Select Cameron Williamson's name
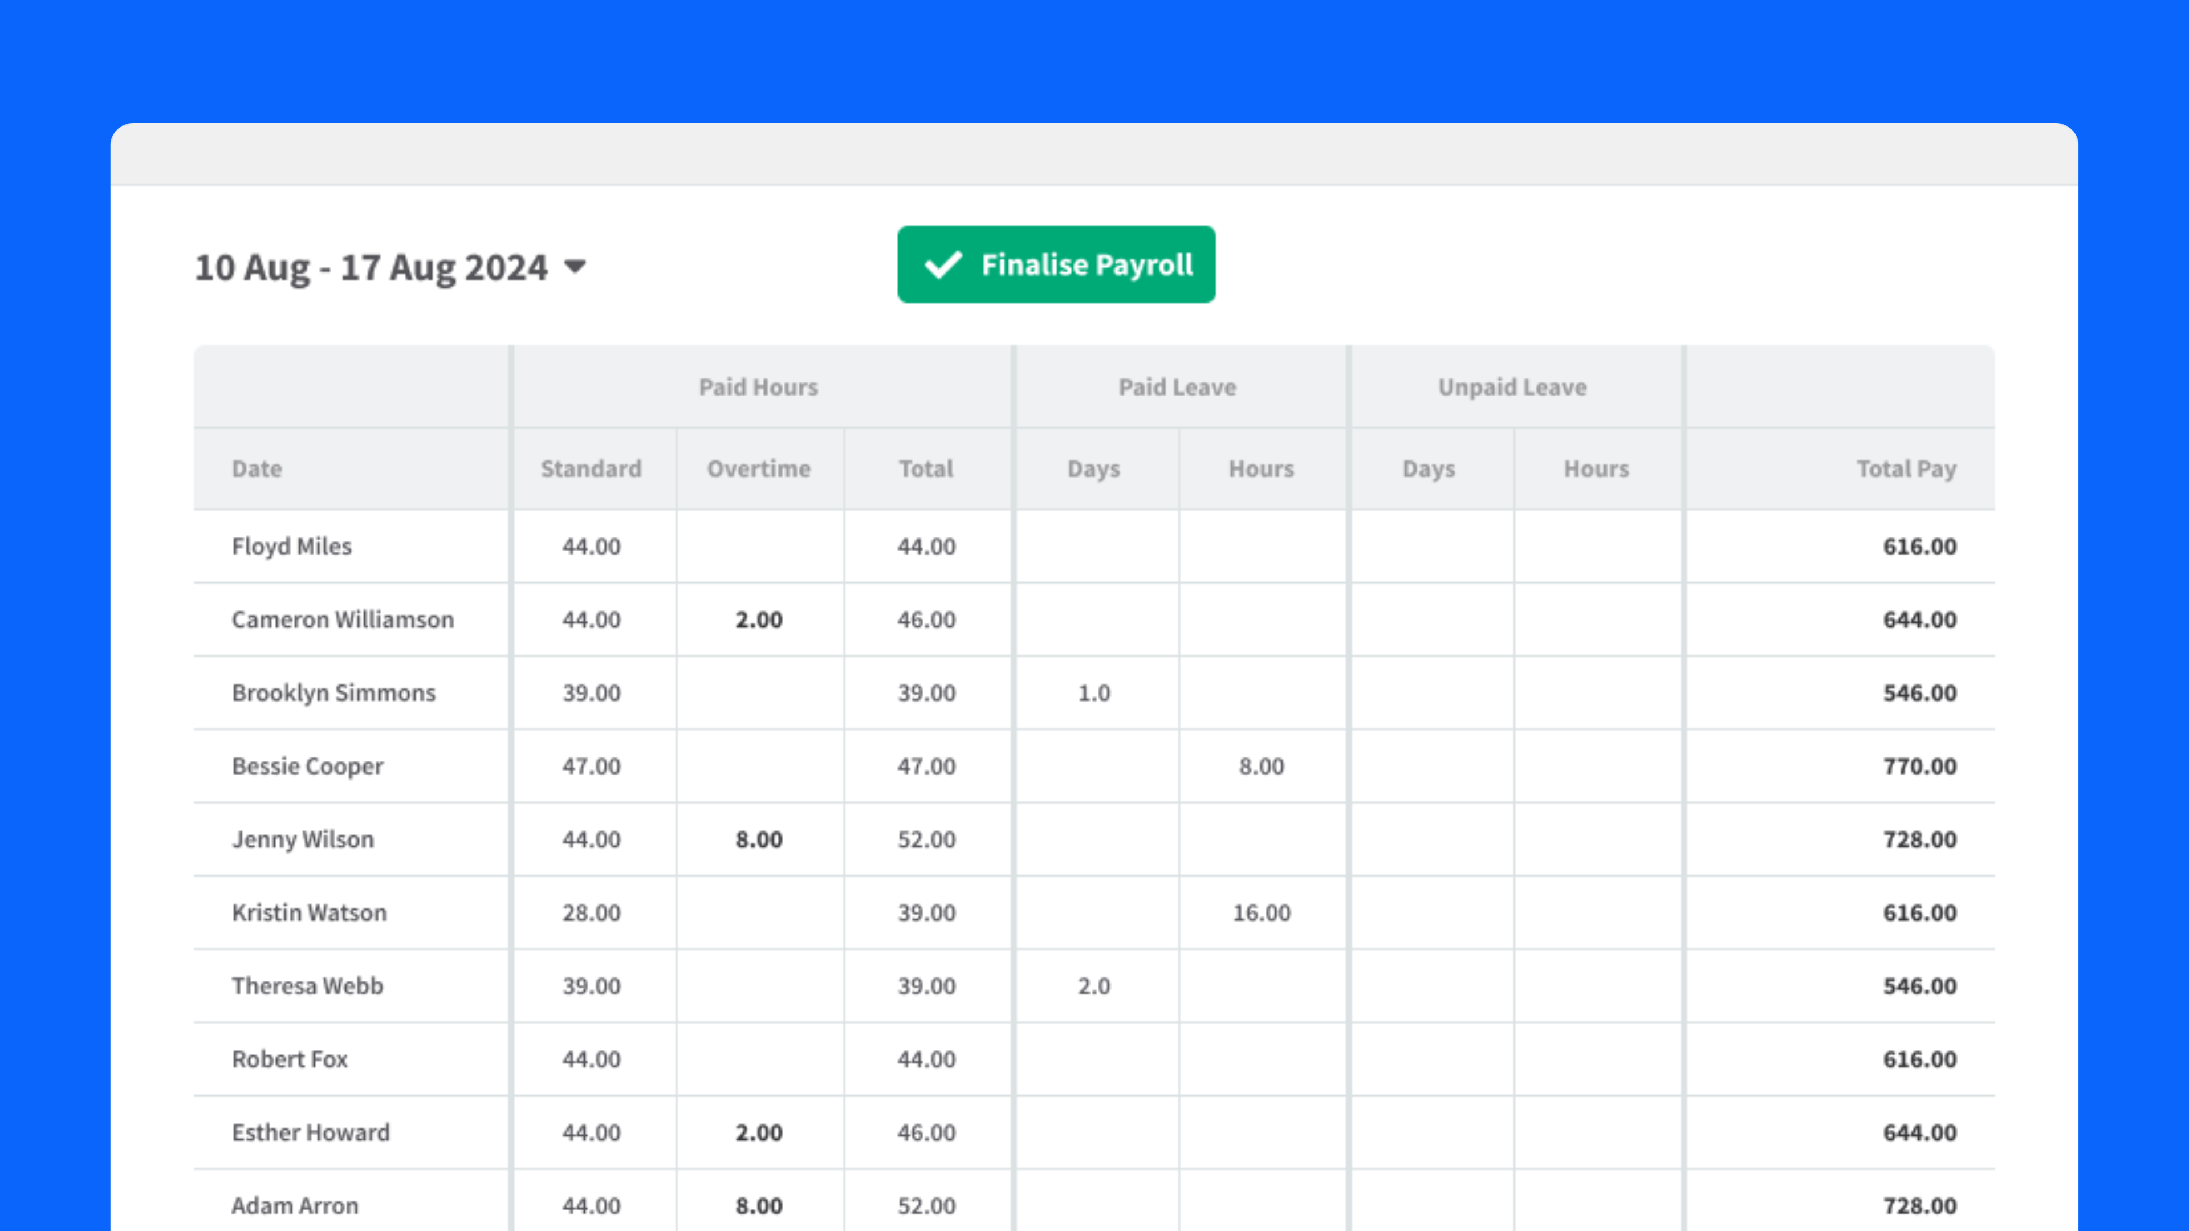This screenshot has height=1231, width=2189. pos(343,619)
